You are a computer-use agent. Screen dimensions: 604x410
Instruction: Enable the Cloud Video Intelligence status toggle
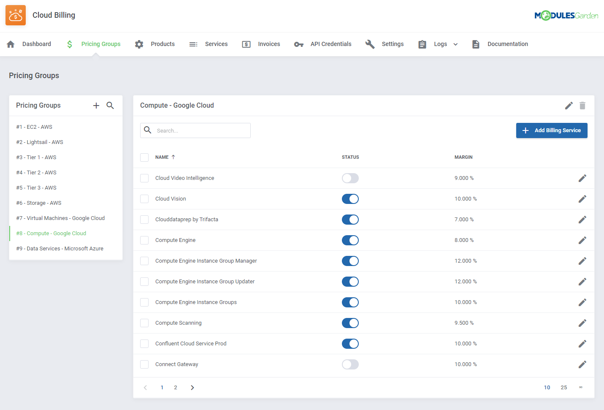pos(350,178)
